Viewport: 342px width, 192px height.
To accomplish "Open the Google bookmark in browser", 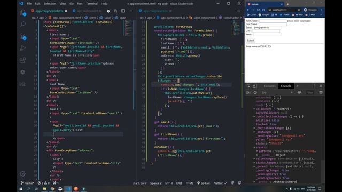I will pos(263,15).
